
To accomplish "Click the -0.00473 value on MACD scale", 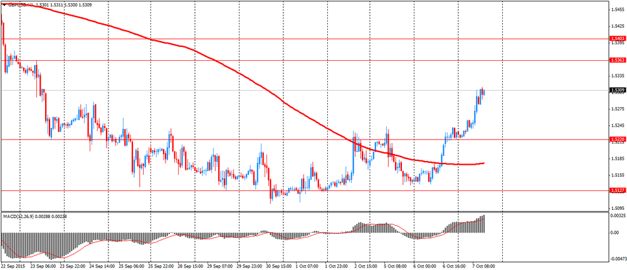I will 618,259.
